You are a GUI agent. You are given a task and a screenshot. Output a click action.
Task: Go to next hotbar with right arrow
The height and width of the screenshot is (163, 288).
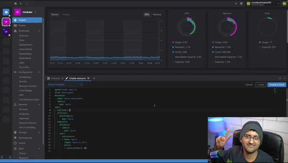[x=10, y=157]
